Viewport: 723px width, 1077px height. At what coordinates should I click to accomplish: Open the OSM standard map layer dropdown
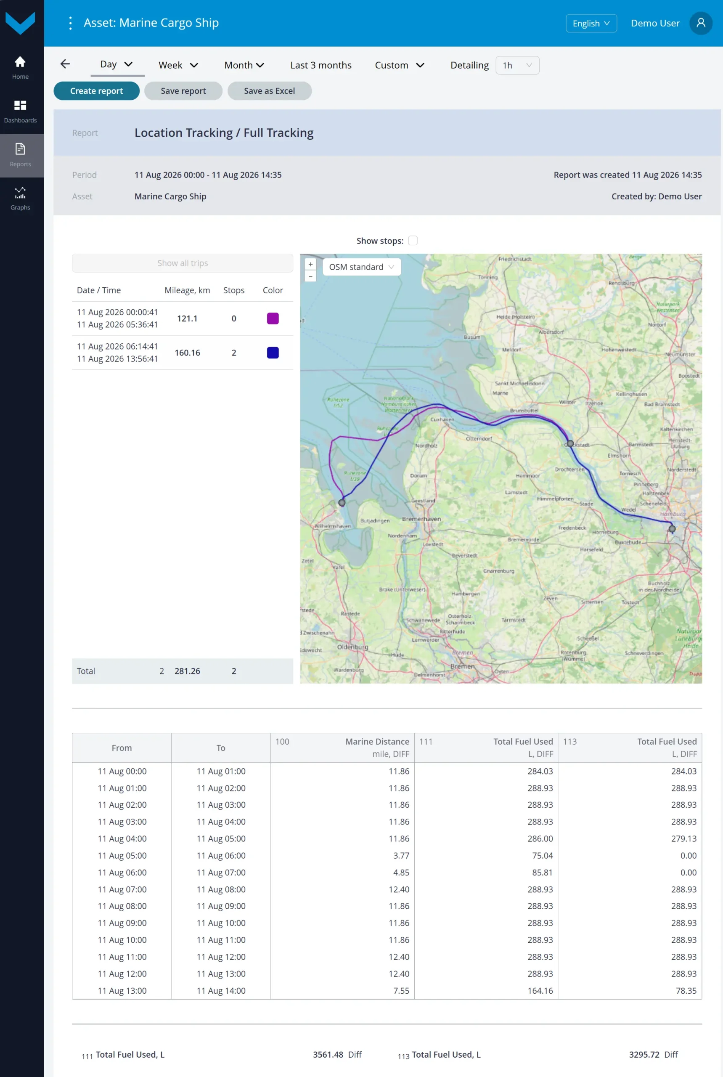pos(362,267)
